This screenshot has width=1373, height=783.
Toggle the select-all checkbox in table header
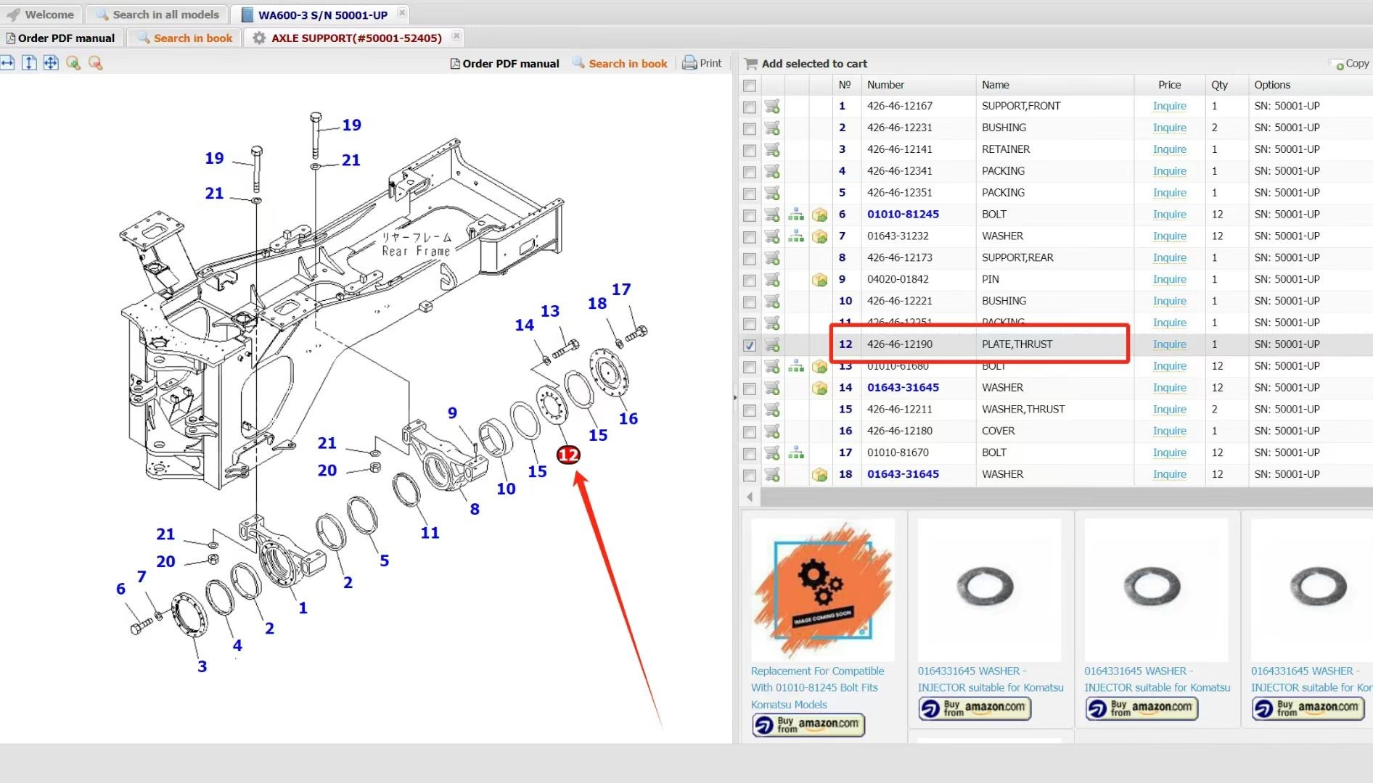click(x=750, y=86)
